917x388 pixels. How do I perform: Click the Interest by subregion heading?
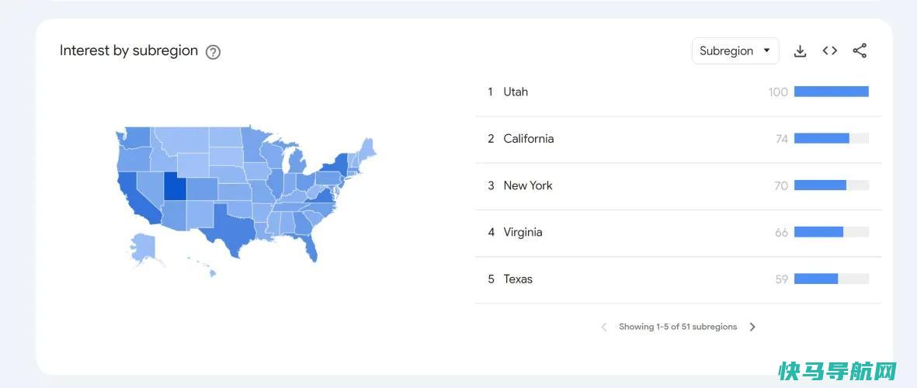pos(129,51)
